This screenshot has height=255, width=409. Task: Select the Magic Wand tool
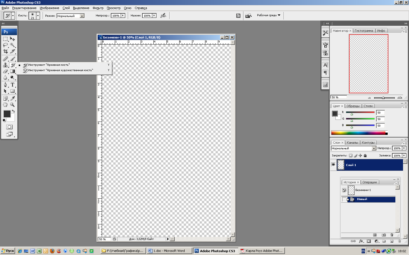(12, 45)
